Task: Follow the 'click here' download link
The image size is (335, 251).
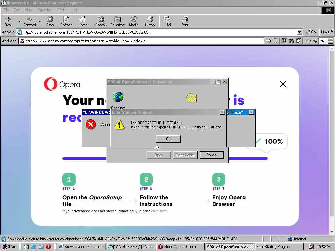Action: 159,211
